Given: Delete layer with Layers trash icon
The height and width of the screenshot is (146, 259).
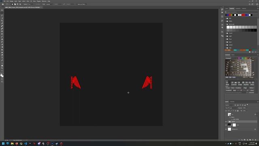Looking at the screenshot, I should [x=255, y=140].
